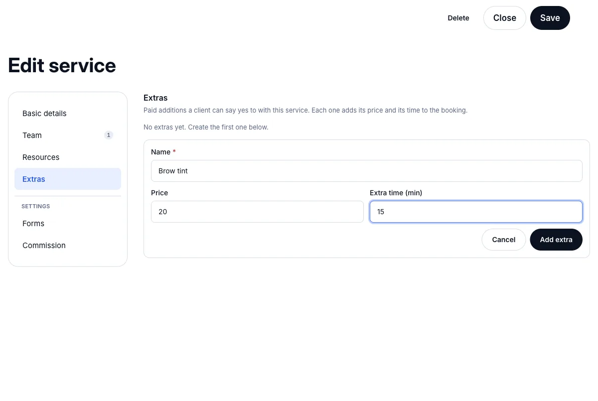Viewport: 598px width, 401px height.
Task: Open the Commission settings
Action: point(68,246)
